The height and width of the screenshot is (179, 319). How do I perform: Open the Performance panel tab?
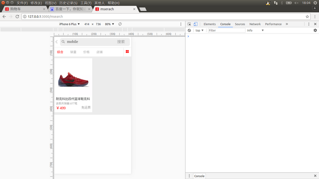(273, 24)
